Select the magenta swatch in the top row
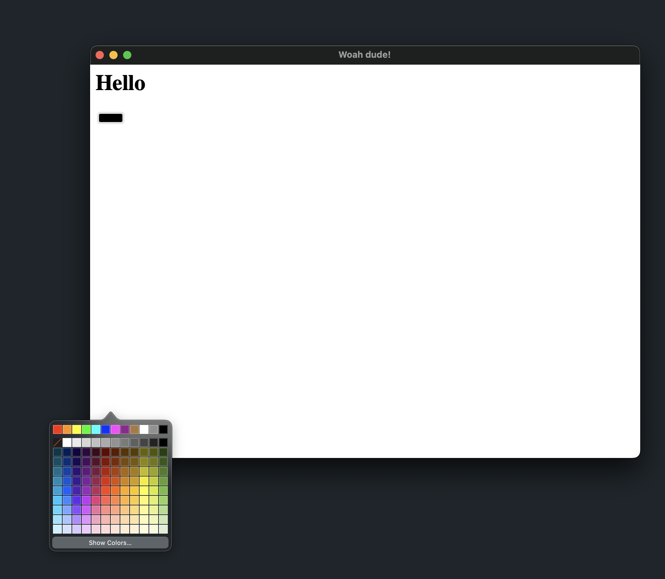Screen dimensions: 665x579 pyautogui.click(x=115, y=429)
